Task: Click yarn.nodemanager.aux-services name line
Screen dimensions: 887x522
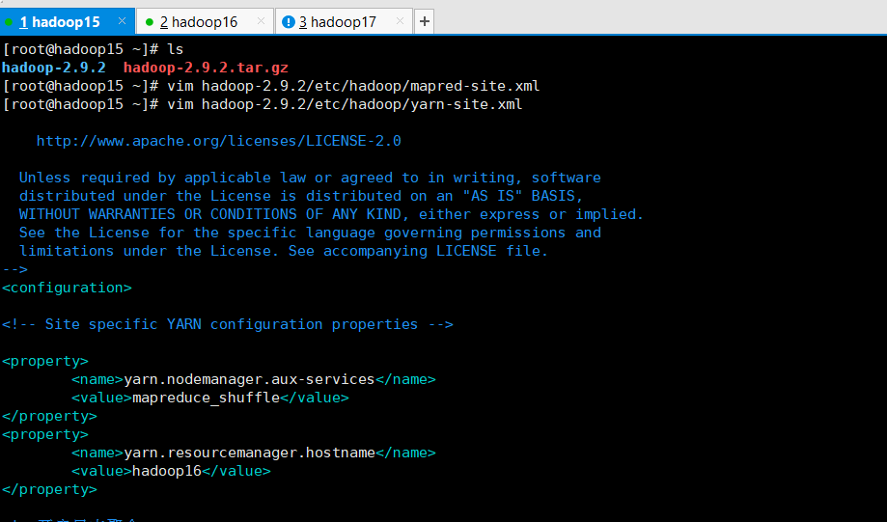Action: (x=254, y=379)
